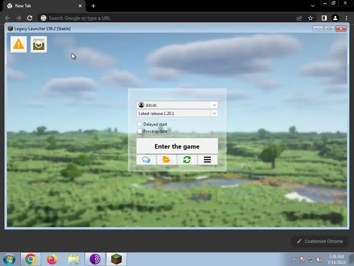Open Chrome profile avatar menu
The image size is (354, 266).
pyautogui.click(x=335, y=18)
